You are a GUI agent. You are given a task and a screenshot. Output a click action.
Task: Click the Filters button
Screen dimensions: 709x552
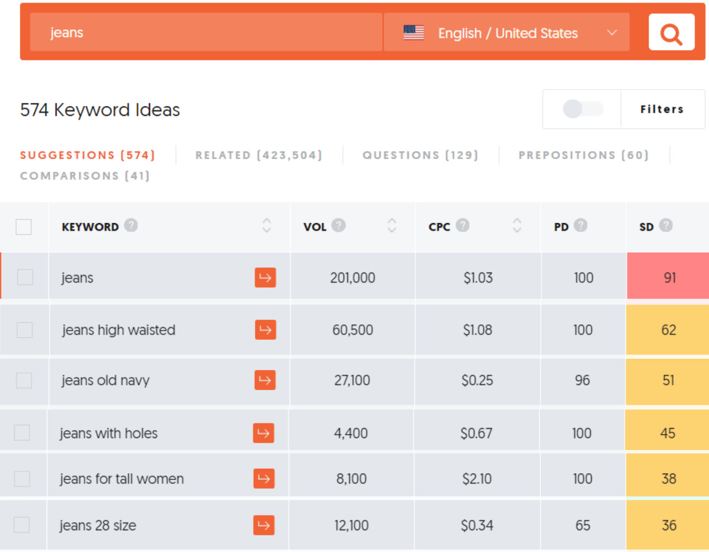662,109
